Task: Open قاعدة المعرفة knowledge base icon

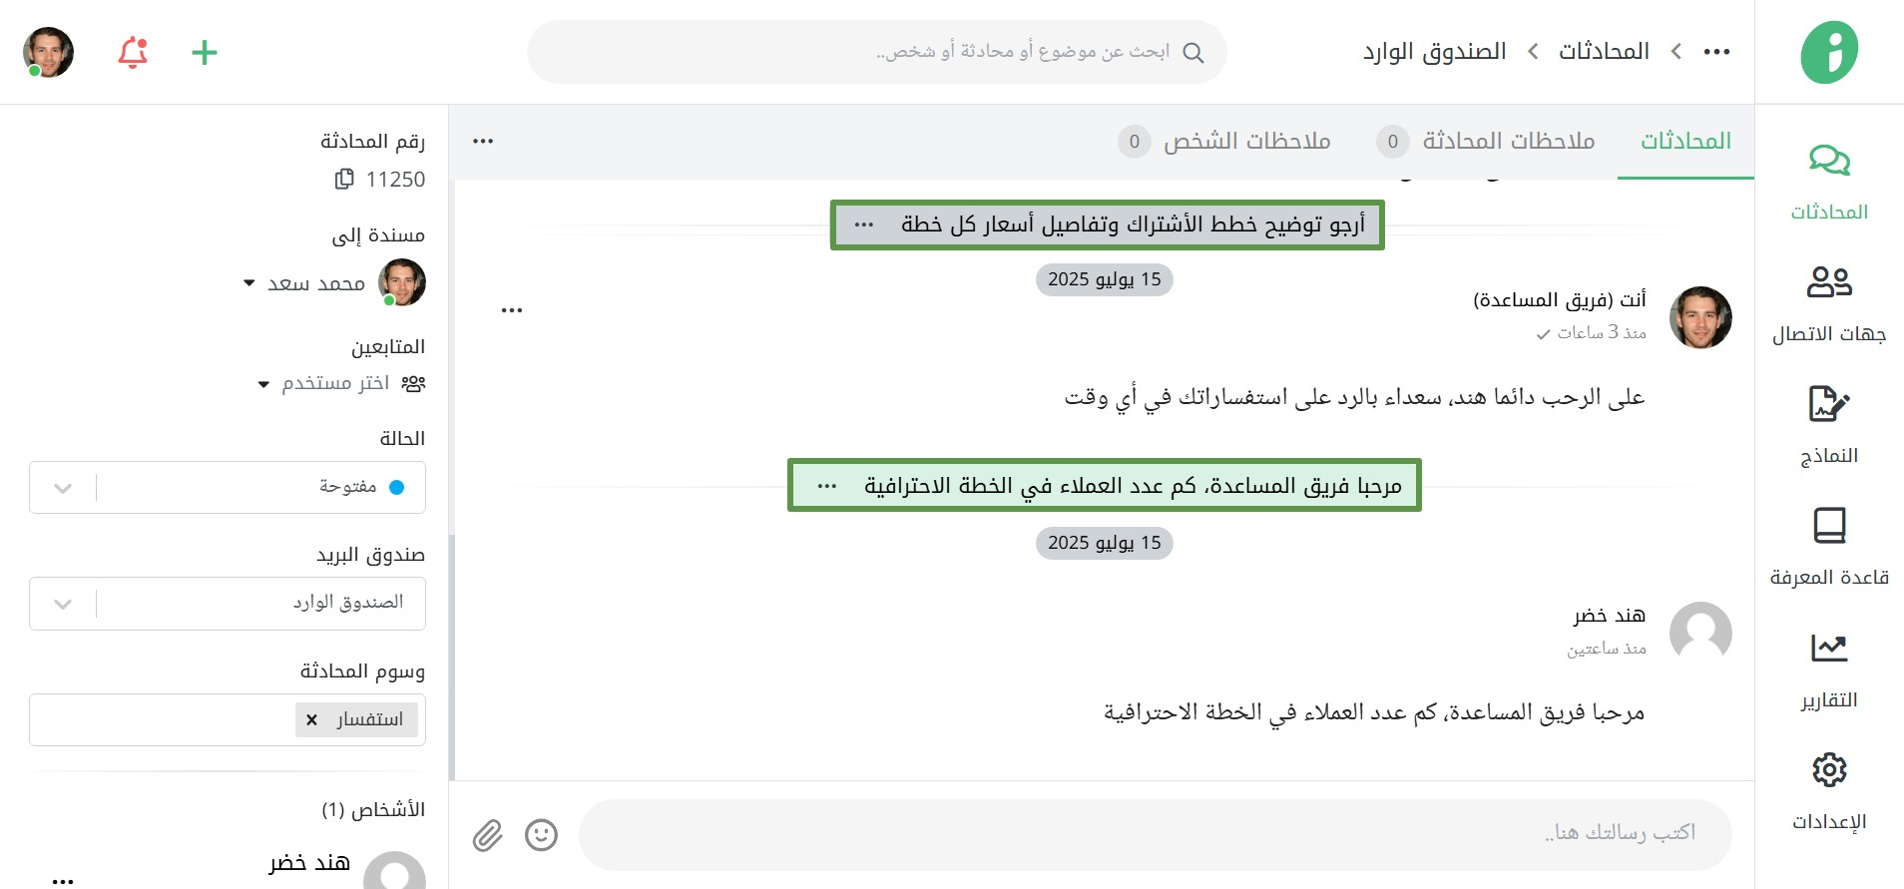Action: (1829, 526)
